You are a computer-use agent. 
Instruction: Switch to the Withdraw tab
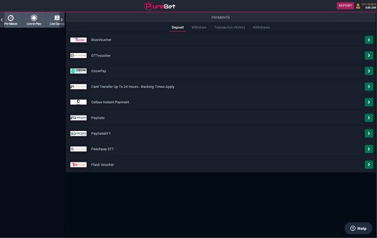click(199, 27)
